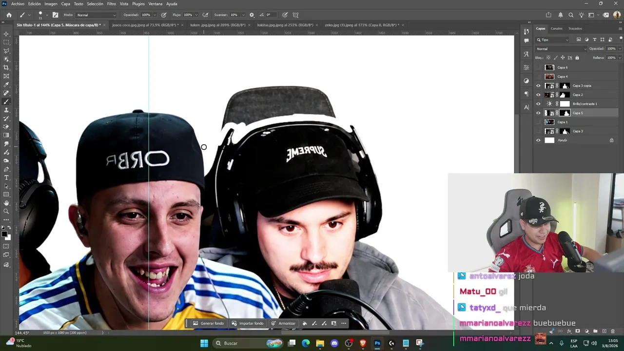Show the Capa 3 layer
Viewport: 624px width, 351px height.
point(538,131)
